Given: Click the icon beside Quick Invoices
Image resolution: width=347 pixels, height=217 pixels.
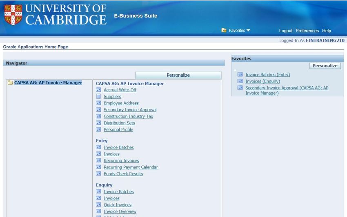Looking at the screenshot, I should click(x=98, y=205).
